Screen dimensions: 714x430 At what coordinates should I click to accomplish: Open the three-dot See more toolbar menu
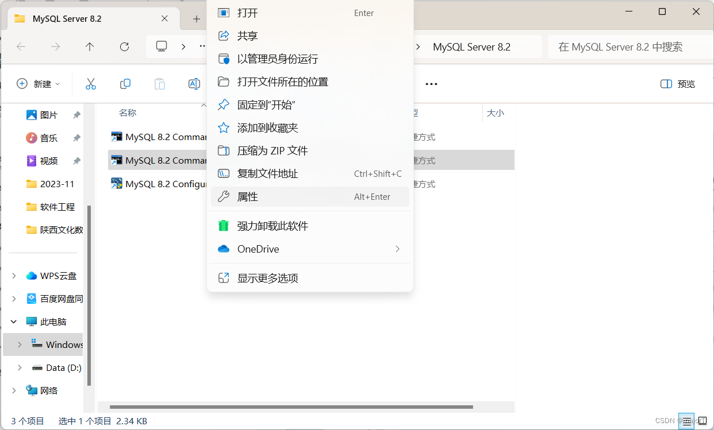pos(431,84)
